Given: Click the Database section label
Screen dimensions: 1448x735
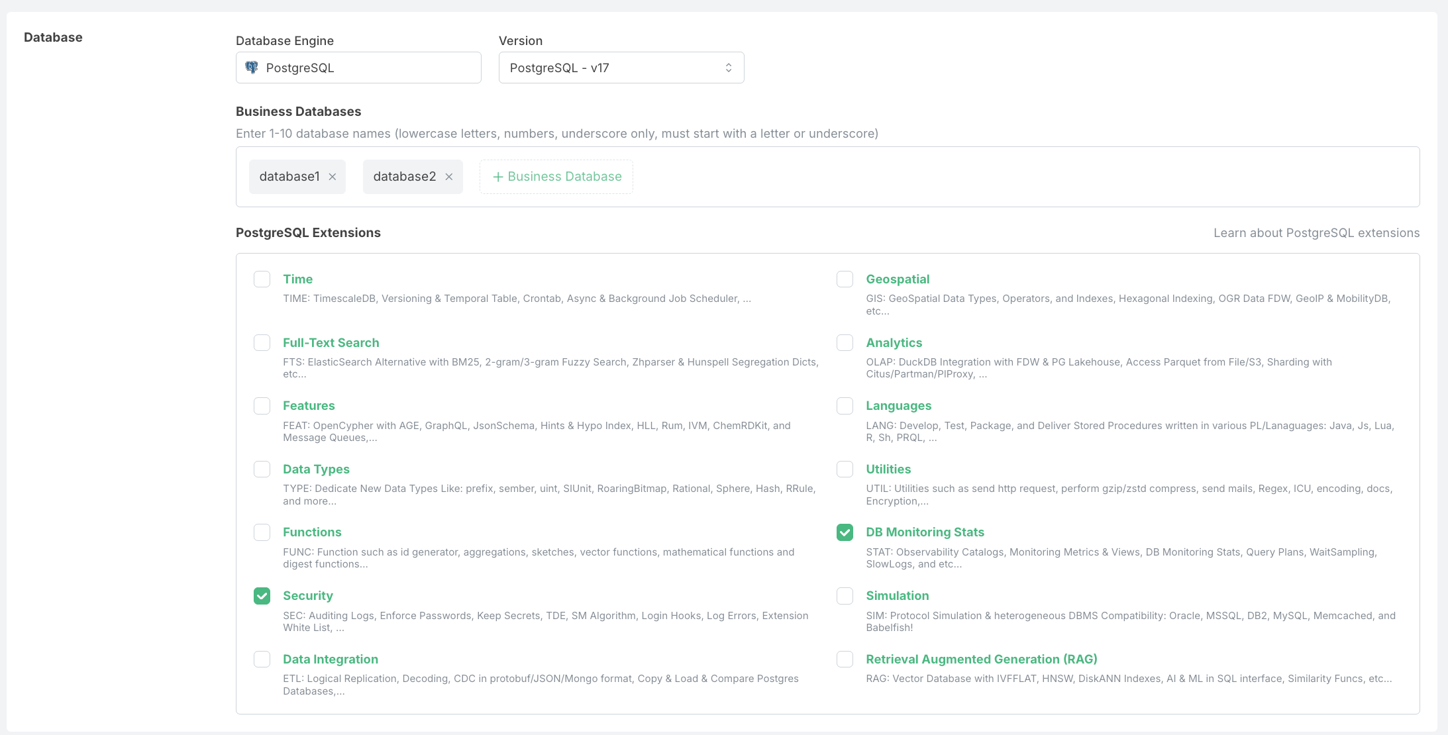Looking at the screenshot, I should click(x=53, y=37).
